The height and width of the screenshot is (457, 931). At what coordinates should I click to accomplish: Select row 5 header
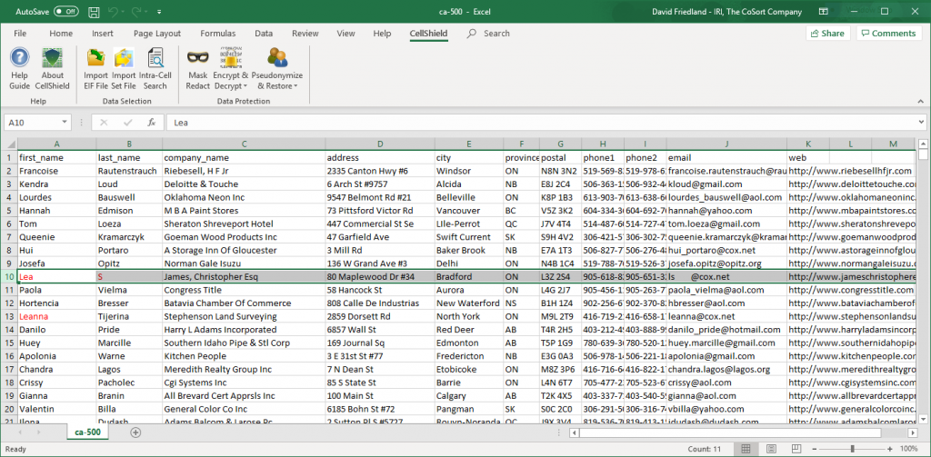point(9,211)
